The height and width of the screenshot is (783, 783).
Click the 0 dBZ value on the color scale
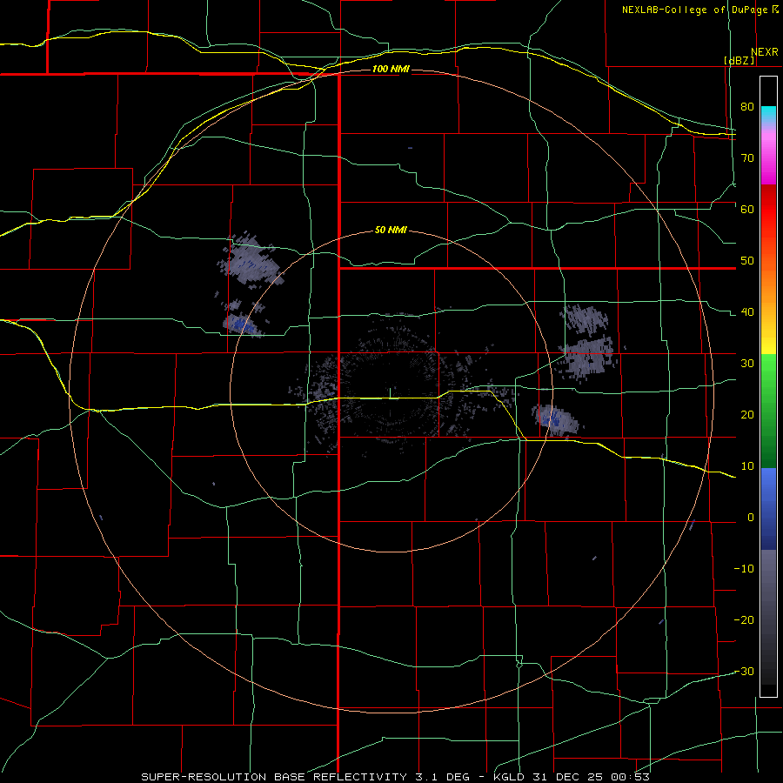tap(751, 518)
